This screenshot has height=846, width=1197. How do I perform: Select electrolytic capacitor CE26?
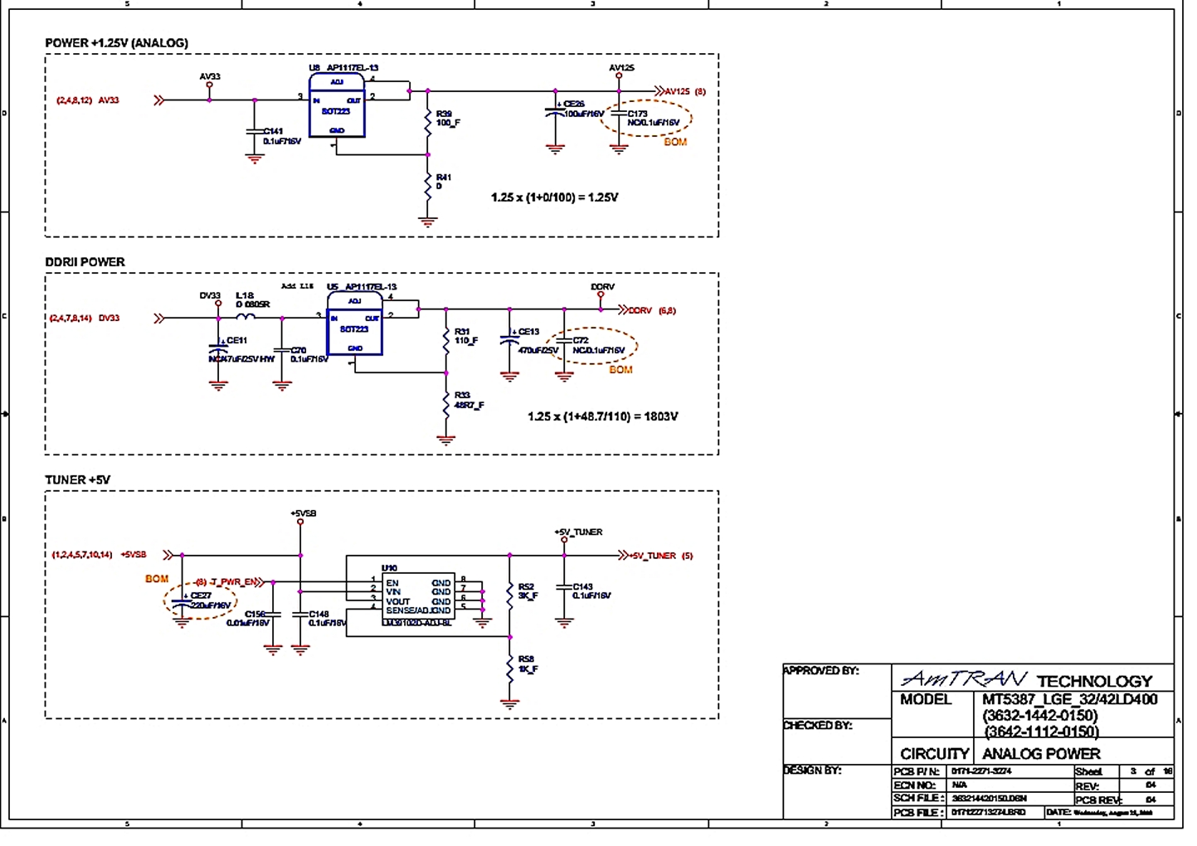[555, 111]
